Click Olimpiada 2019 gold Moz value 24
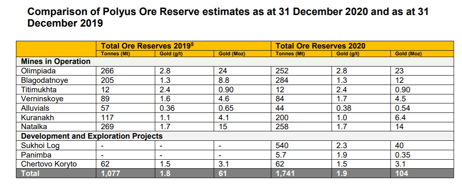The width and height of the screenshot is (462, 185). tap(223, 71)
